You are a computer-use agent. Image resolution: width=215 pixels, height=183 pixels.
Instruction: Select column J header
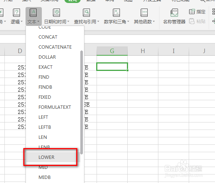coord(202,51)
